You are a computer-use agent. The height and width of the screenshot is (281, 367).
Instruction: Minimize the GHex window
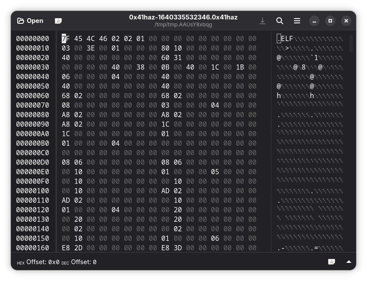click(x=314, y=21)
